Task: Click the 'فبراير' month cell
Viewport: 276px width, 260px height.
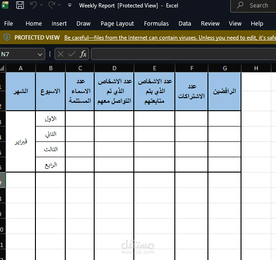Action: [x=21, y=141]
